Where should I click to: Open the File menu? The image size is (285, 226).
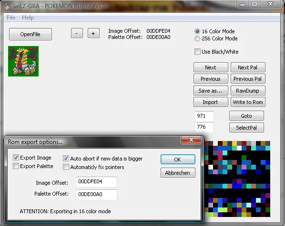point(11,18)
